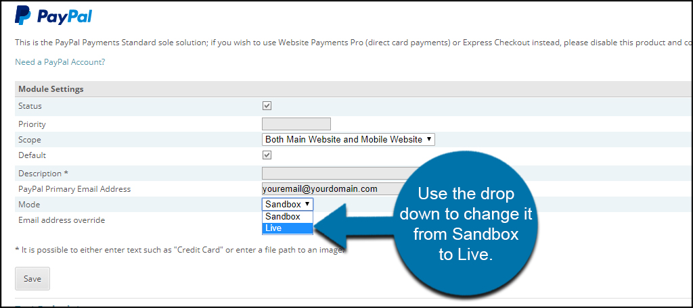Click the Save button
Screen dimensions: 693x308
click(x=32, y=278)
